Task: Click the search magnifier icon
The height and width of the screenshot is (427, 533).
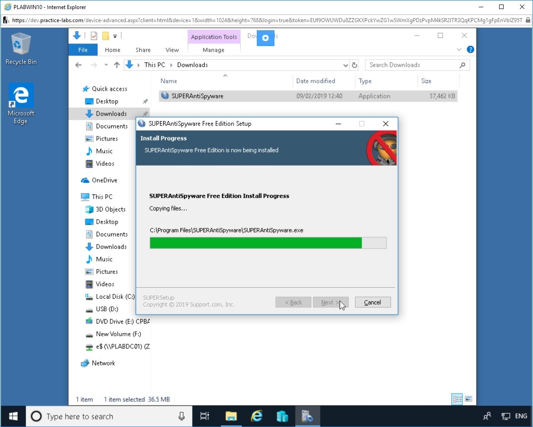Action: (x=462, y=65)
